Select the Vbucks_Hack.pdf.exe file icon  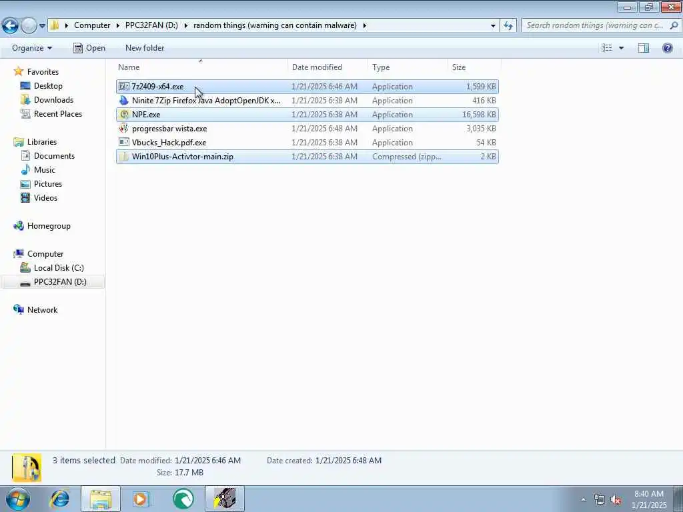[x=124, y=143]
